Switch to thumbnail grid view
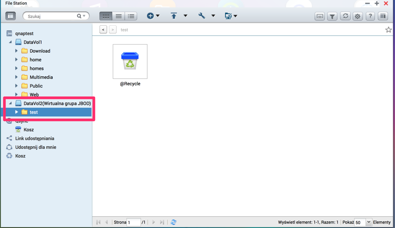The width and height of the screenshot is (395, 228). [x=106, y=16]
